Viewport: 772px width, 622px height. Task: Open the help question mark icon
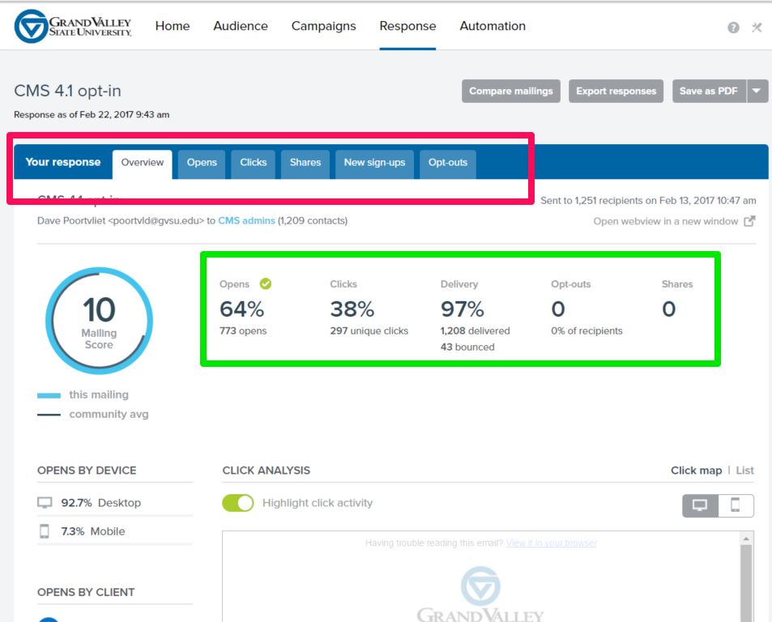pyautogui.click(x=733, y=28)
